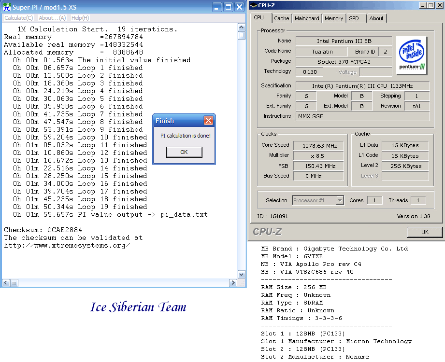Image resolution: width=445 pixels, height=362 pixels.
Task: Click the RAM Size : 256 MB line
Action: [294, 287]
